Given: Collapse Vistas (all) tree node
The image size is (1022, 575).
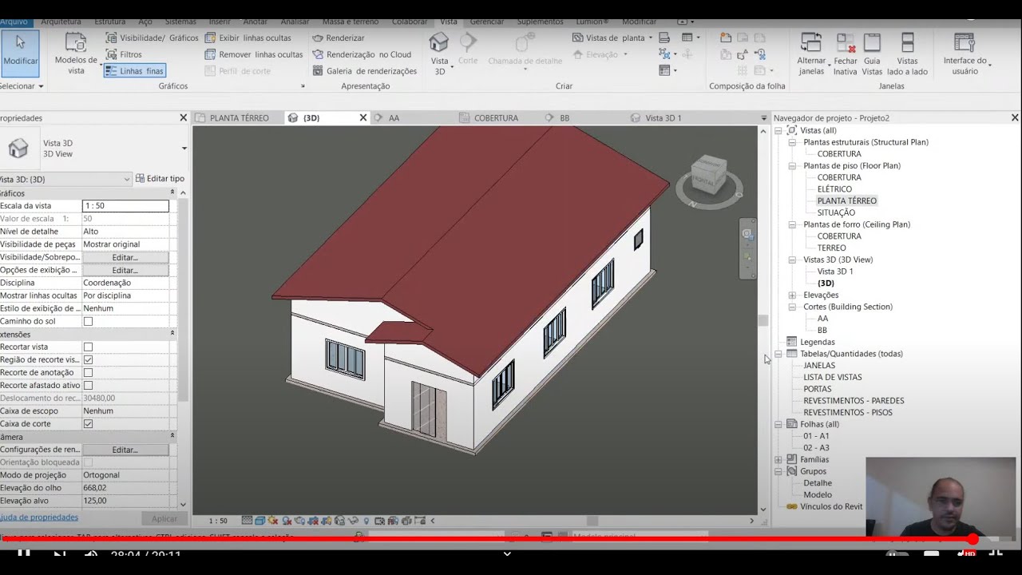Looking at the screenshot, I should coord(778,130).
